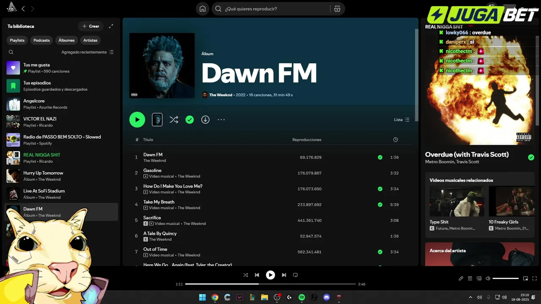Enter fullscreen player view
The image size is (541, 304).
535,279
